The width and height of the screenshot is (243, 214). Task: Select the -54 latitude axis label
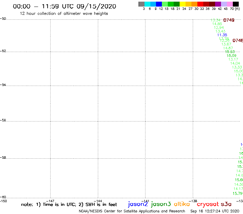pos(3,85)
